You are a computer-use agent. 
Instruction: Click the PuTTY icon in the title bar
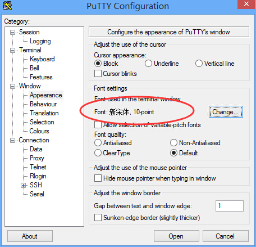tap(7, 6)
